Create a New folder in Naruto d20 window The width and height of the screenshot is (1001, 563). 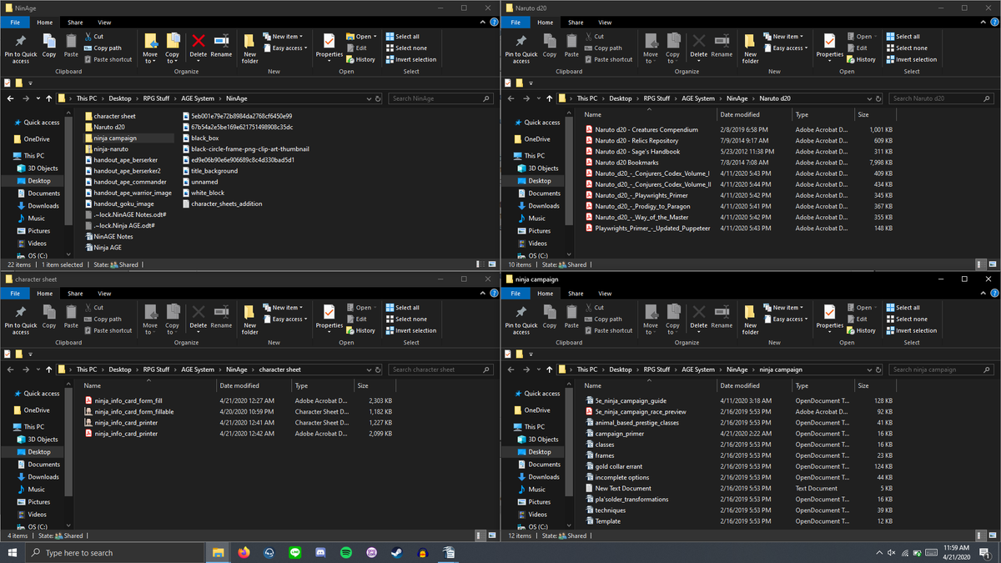tap(751, 48)
